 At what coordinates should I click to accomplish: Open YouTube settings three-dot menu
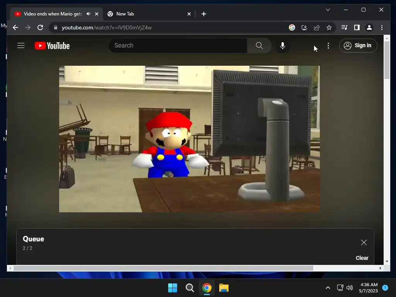tap(328, 46)
